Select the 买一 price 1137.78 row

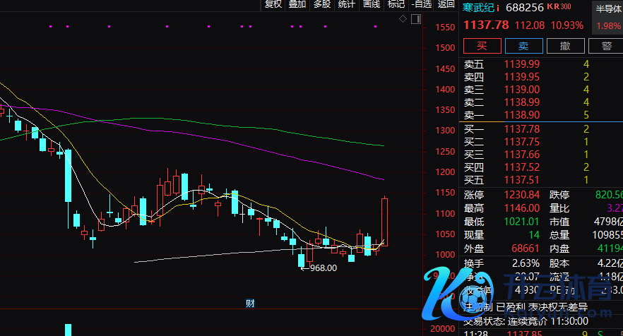click(521, 129)
